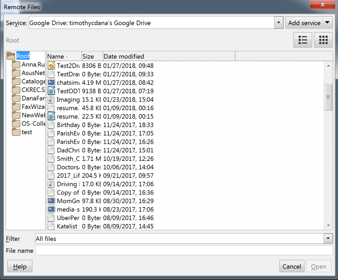Switch to thumbnail grid view
338x280 pixels.
coord(323,40)
